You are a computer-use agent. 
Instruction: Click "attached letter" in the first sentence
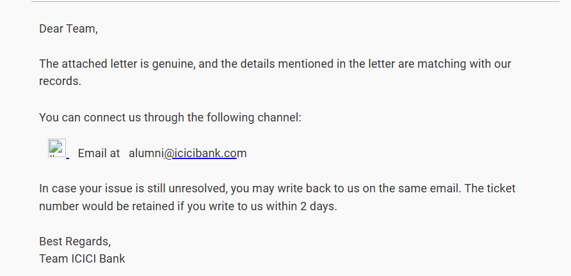(101, 64)
